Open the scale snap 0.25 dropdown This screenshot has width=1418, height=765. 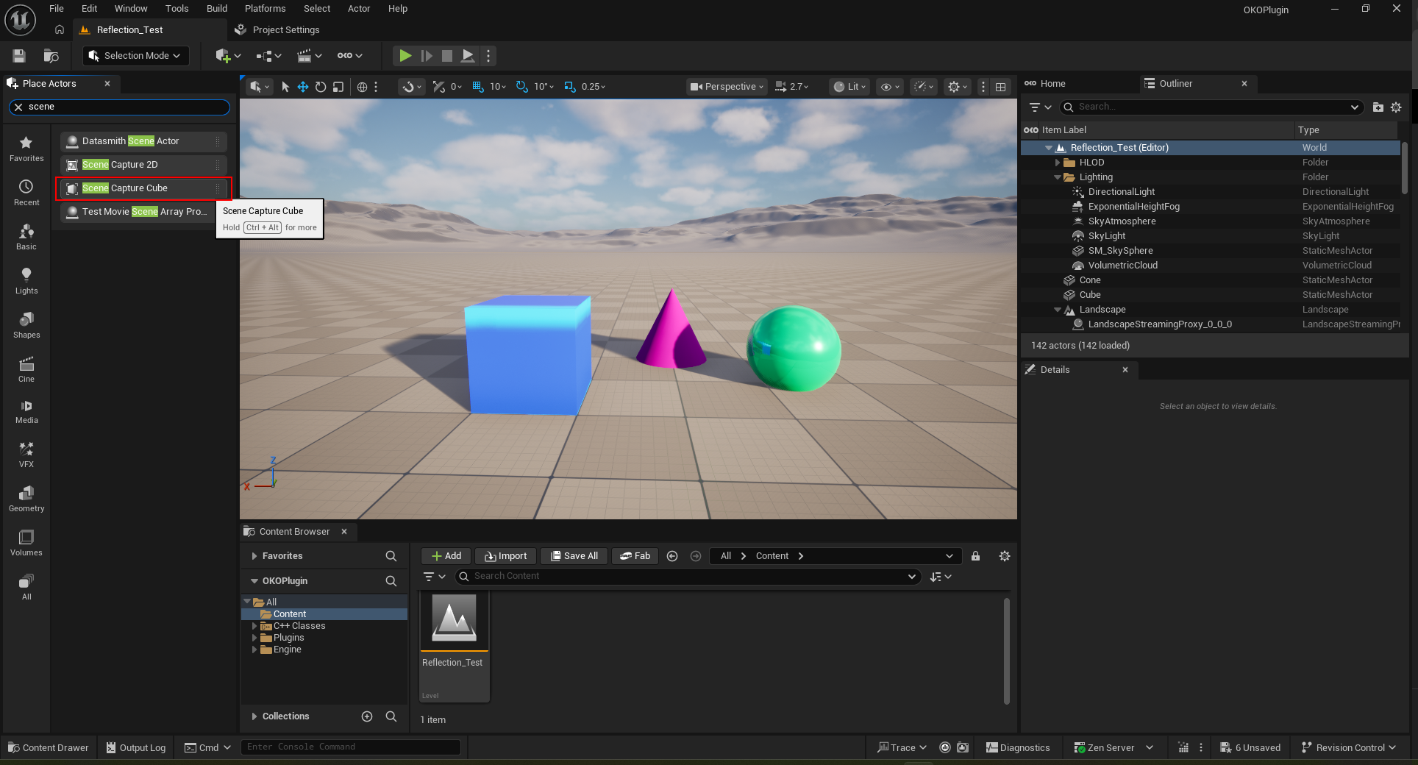click(594, 87)
